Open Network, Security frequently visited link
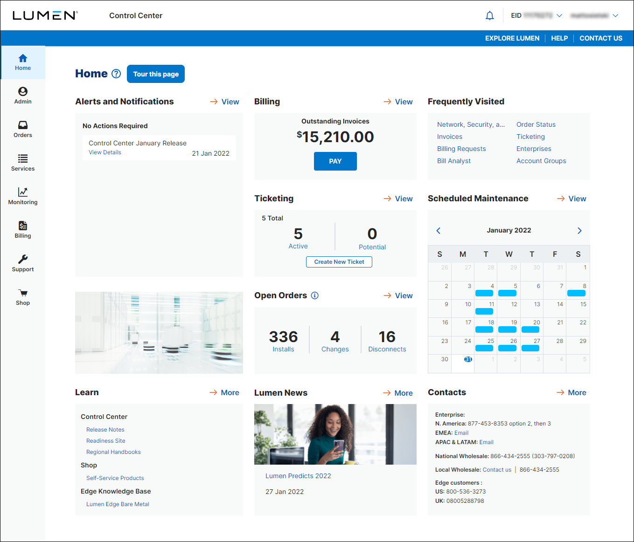 471,124
